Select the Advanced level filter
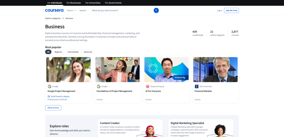 tap(88, 52)
